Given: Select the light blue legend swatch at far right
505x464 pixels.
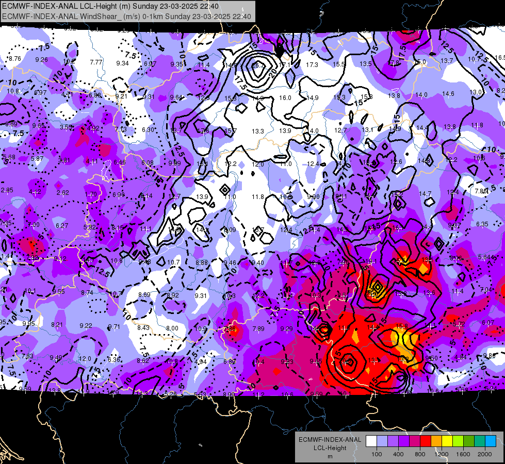Looking at the screenshot, I should click(x=491, y=441).
